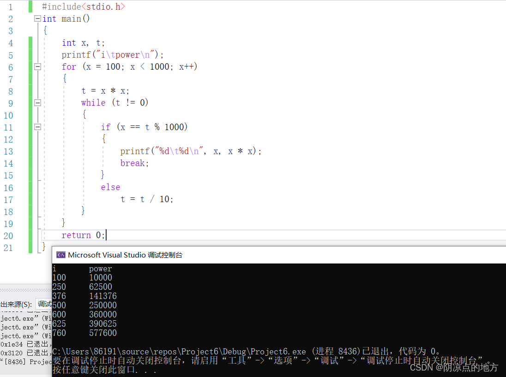Click the #include<stdio.h> line
506x377 pixels.
pos(83,6)
